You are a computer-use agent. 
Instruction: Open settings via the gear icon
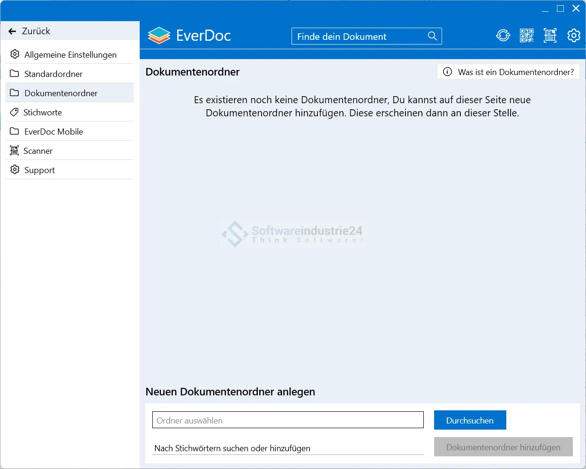coord(573,36)
